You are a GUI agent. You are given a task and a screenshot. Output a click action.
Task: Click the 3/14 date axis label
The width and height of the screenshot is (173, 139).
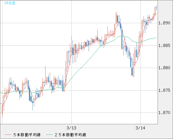(x=140, y=128)
